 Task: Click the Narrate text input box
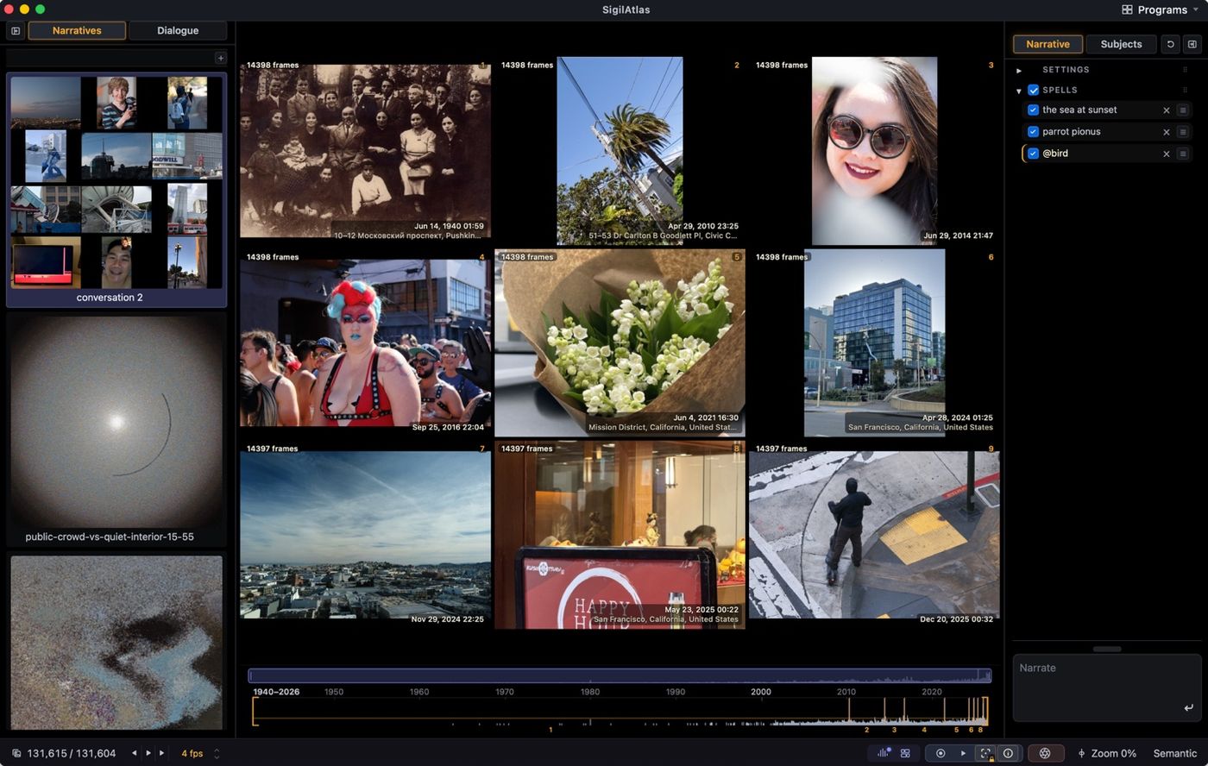tap(1107, 688)
